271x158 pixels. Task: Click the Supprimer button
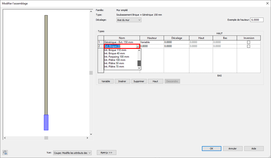point(139,81)
